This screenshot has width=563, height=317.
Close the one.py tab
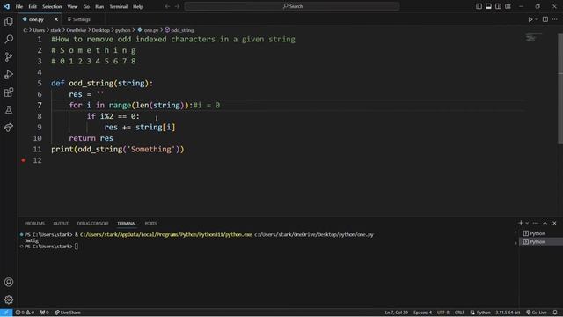pyautogui.click(x=56, y=19)
